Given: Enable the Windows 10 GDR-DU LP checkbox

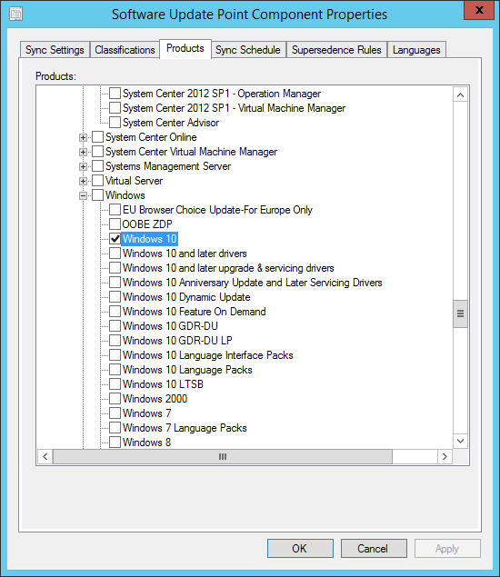Looking at the screenshot, I should coord(115,341).
